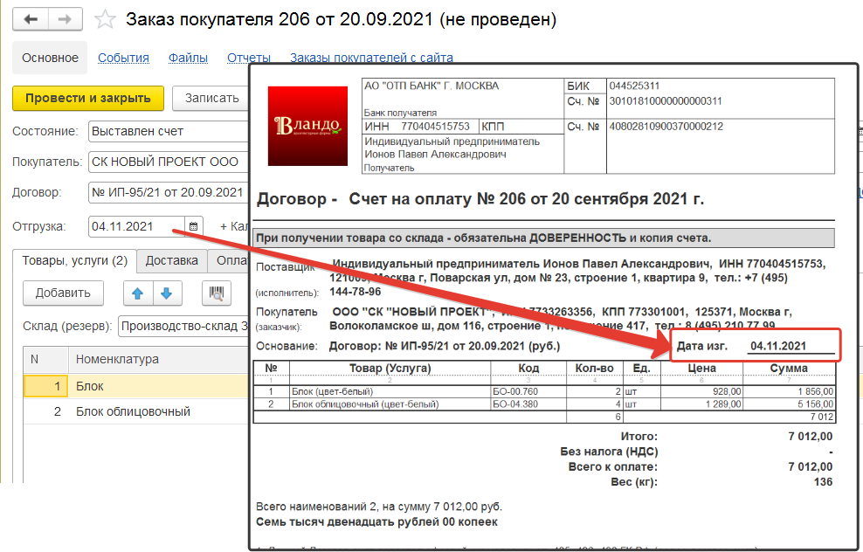Screen dimensions: 863x552
Task: Click the Покупатель field СК НОВЫЙ ПРОЕКТ
Action: coord(166,162)
